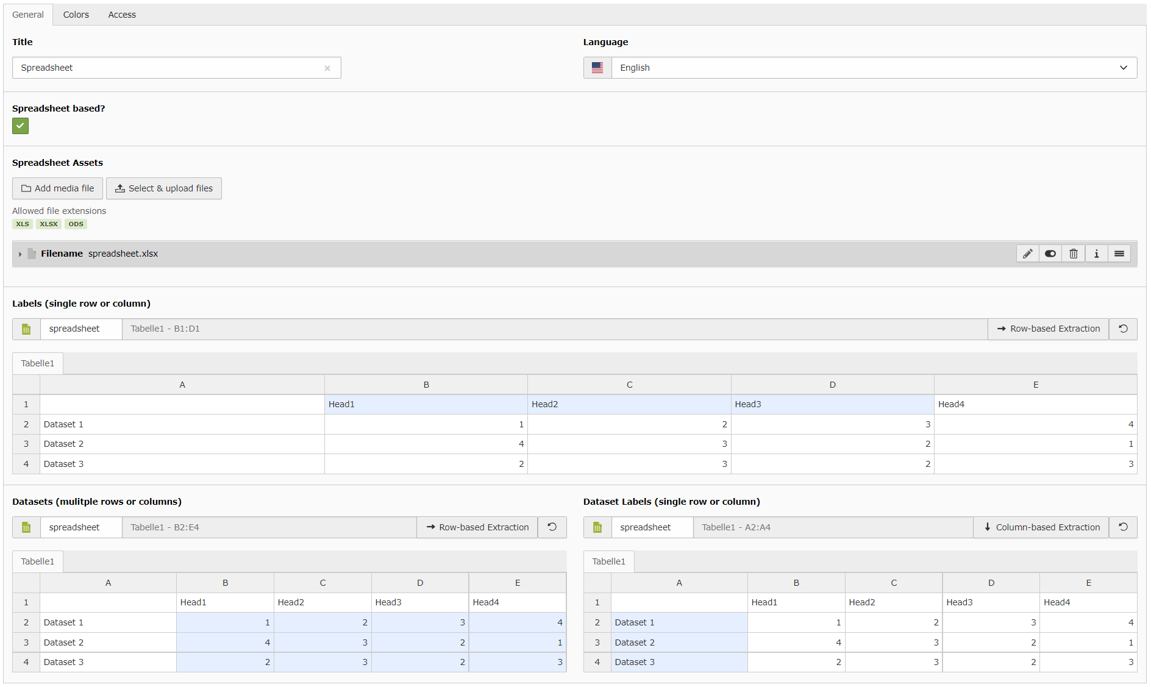The image size is (1151, 687).
Task: Click the Select & upload files button
Action: (163, 188)
